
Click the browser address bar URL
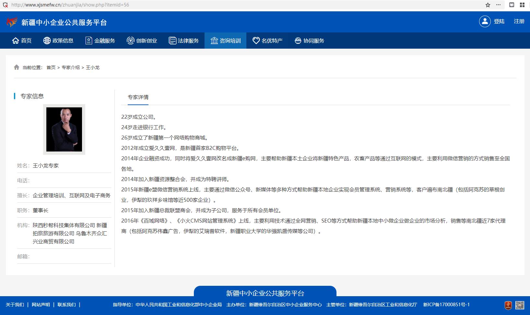coord(70,5)
